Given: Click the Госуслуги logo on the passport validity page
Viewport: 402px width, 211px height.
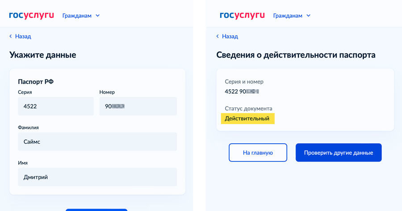Looking at the screenshot, I should coord(242,15).
